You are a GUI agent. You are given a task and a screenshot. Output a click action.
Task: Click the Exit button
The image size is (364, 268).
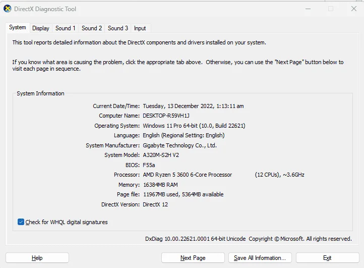coord(327,258)
